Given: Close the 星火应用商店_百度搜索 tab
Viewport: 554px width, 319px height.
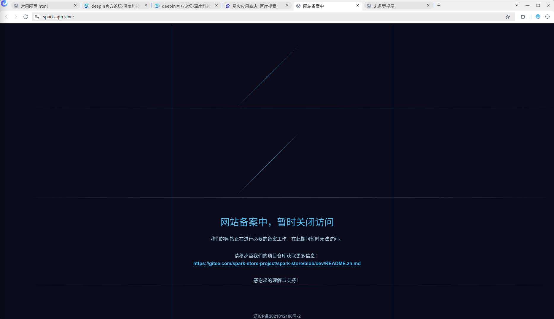Looking at the screenshot, I should [x=287, y=6].
